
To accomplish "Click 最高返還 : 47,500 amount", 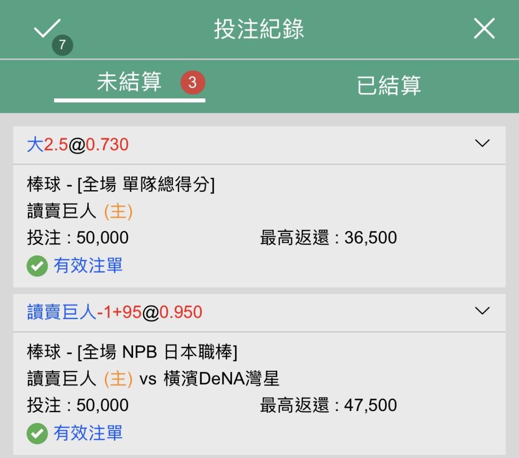I will coord(328,405).
